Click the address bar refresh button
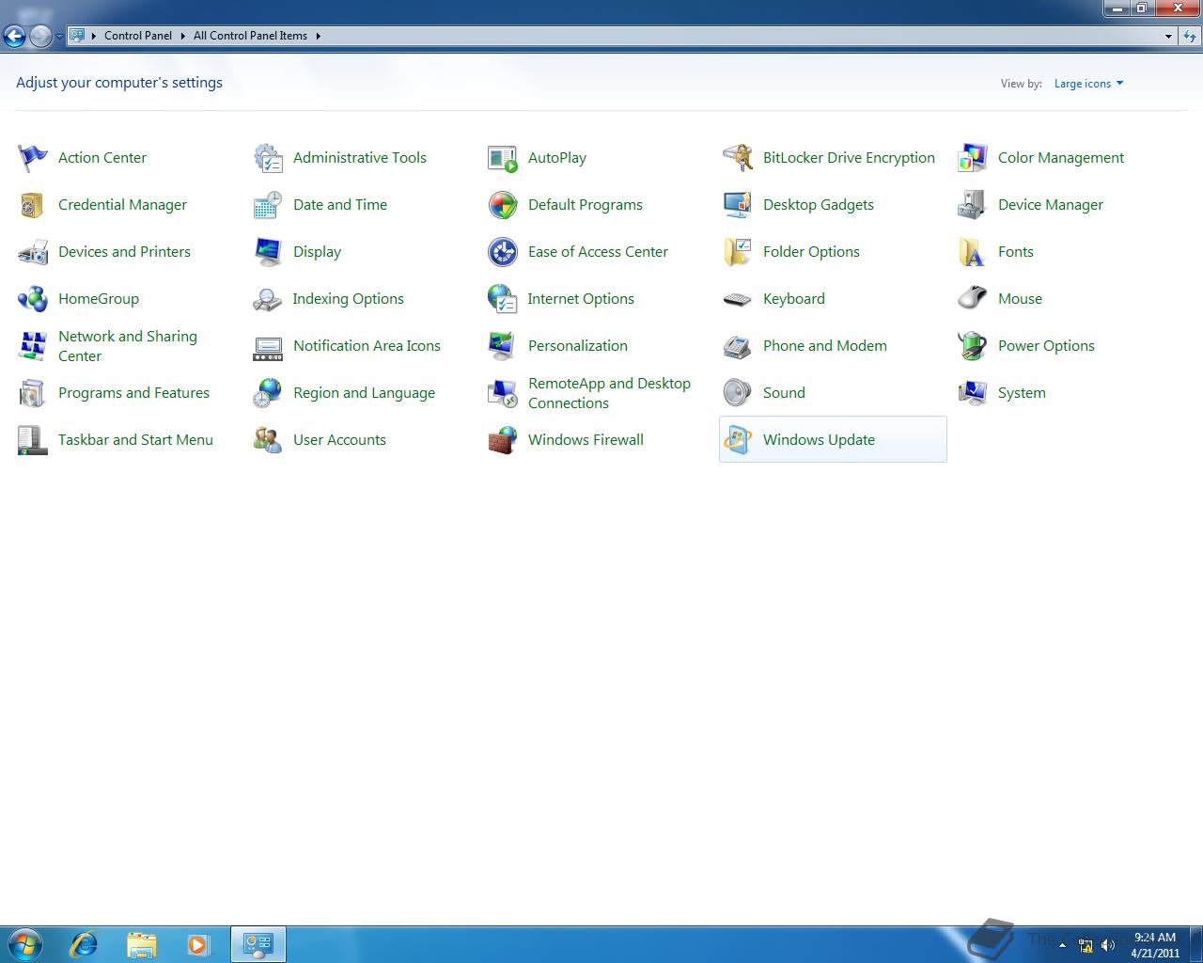 click(x=1190, y=36)
